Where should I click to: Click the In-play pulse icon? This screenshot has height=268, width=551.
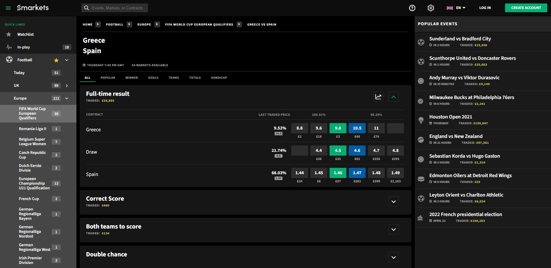(x=9, y=47)
